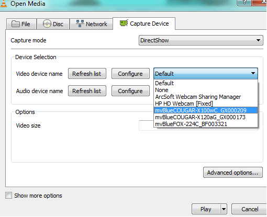Open the Network tab
This screenshot has width=267, height=217.
(x=91, y=24)
